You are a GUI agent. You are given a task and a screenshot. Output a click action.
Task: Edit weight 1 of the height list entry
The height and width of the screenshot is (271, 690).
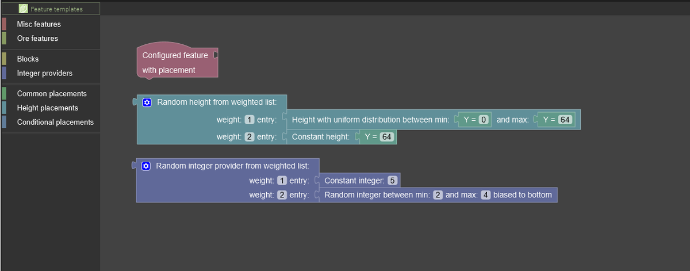(250, 120)
